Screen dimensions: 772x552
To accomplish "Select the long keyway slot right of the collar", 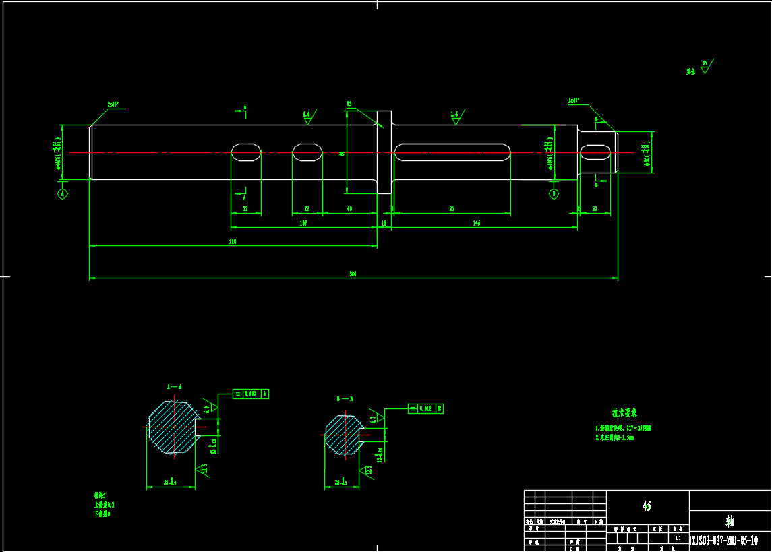I will point(452,152).
